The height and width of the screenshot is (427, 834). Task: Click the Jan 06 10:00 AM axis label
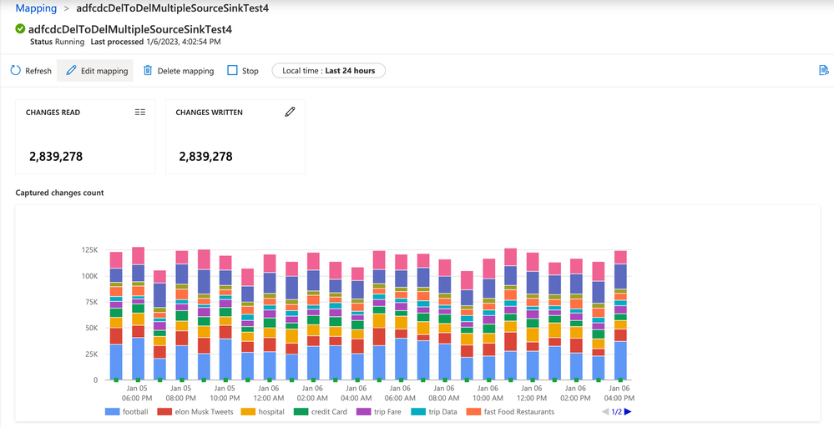(488, 393)
